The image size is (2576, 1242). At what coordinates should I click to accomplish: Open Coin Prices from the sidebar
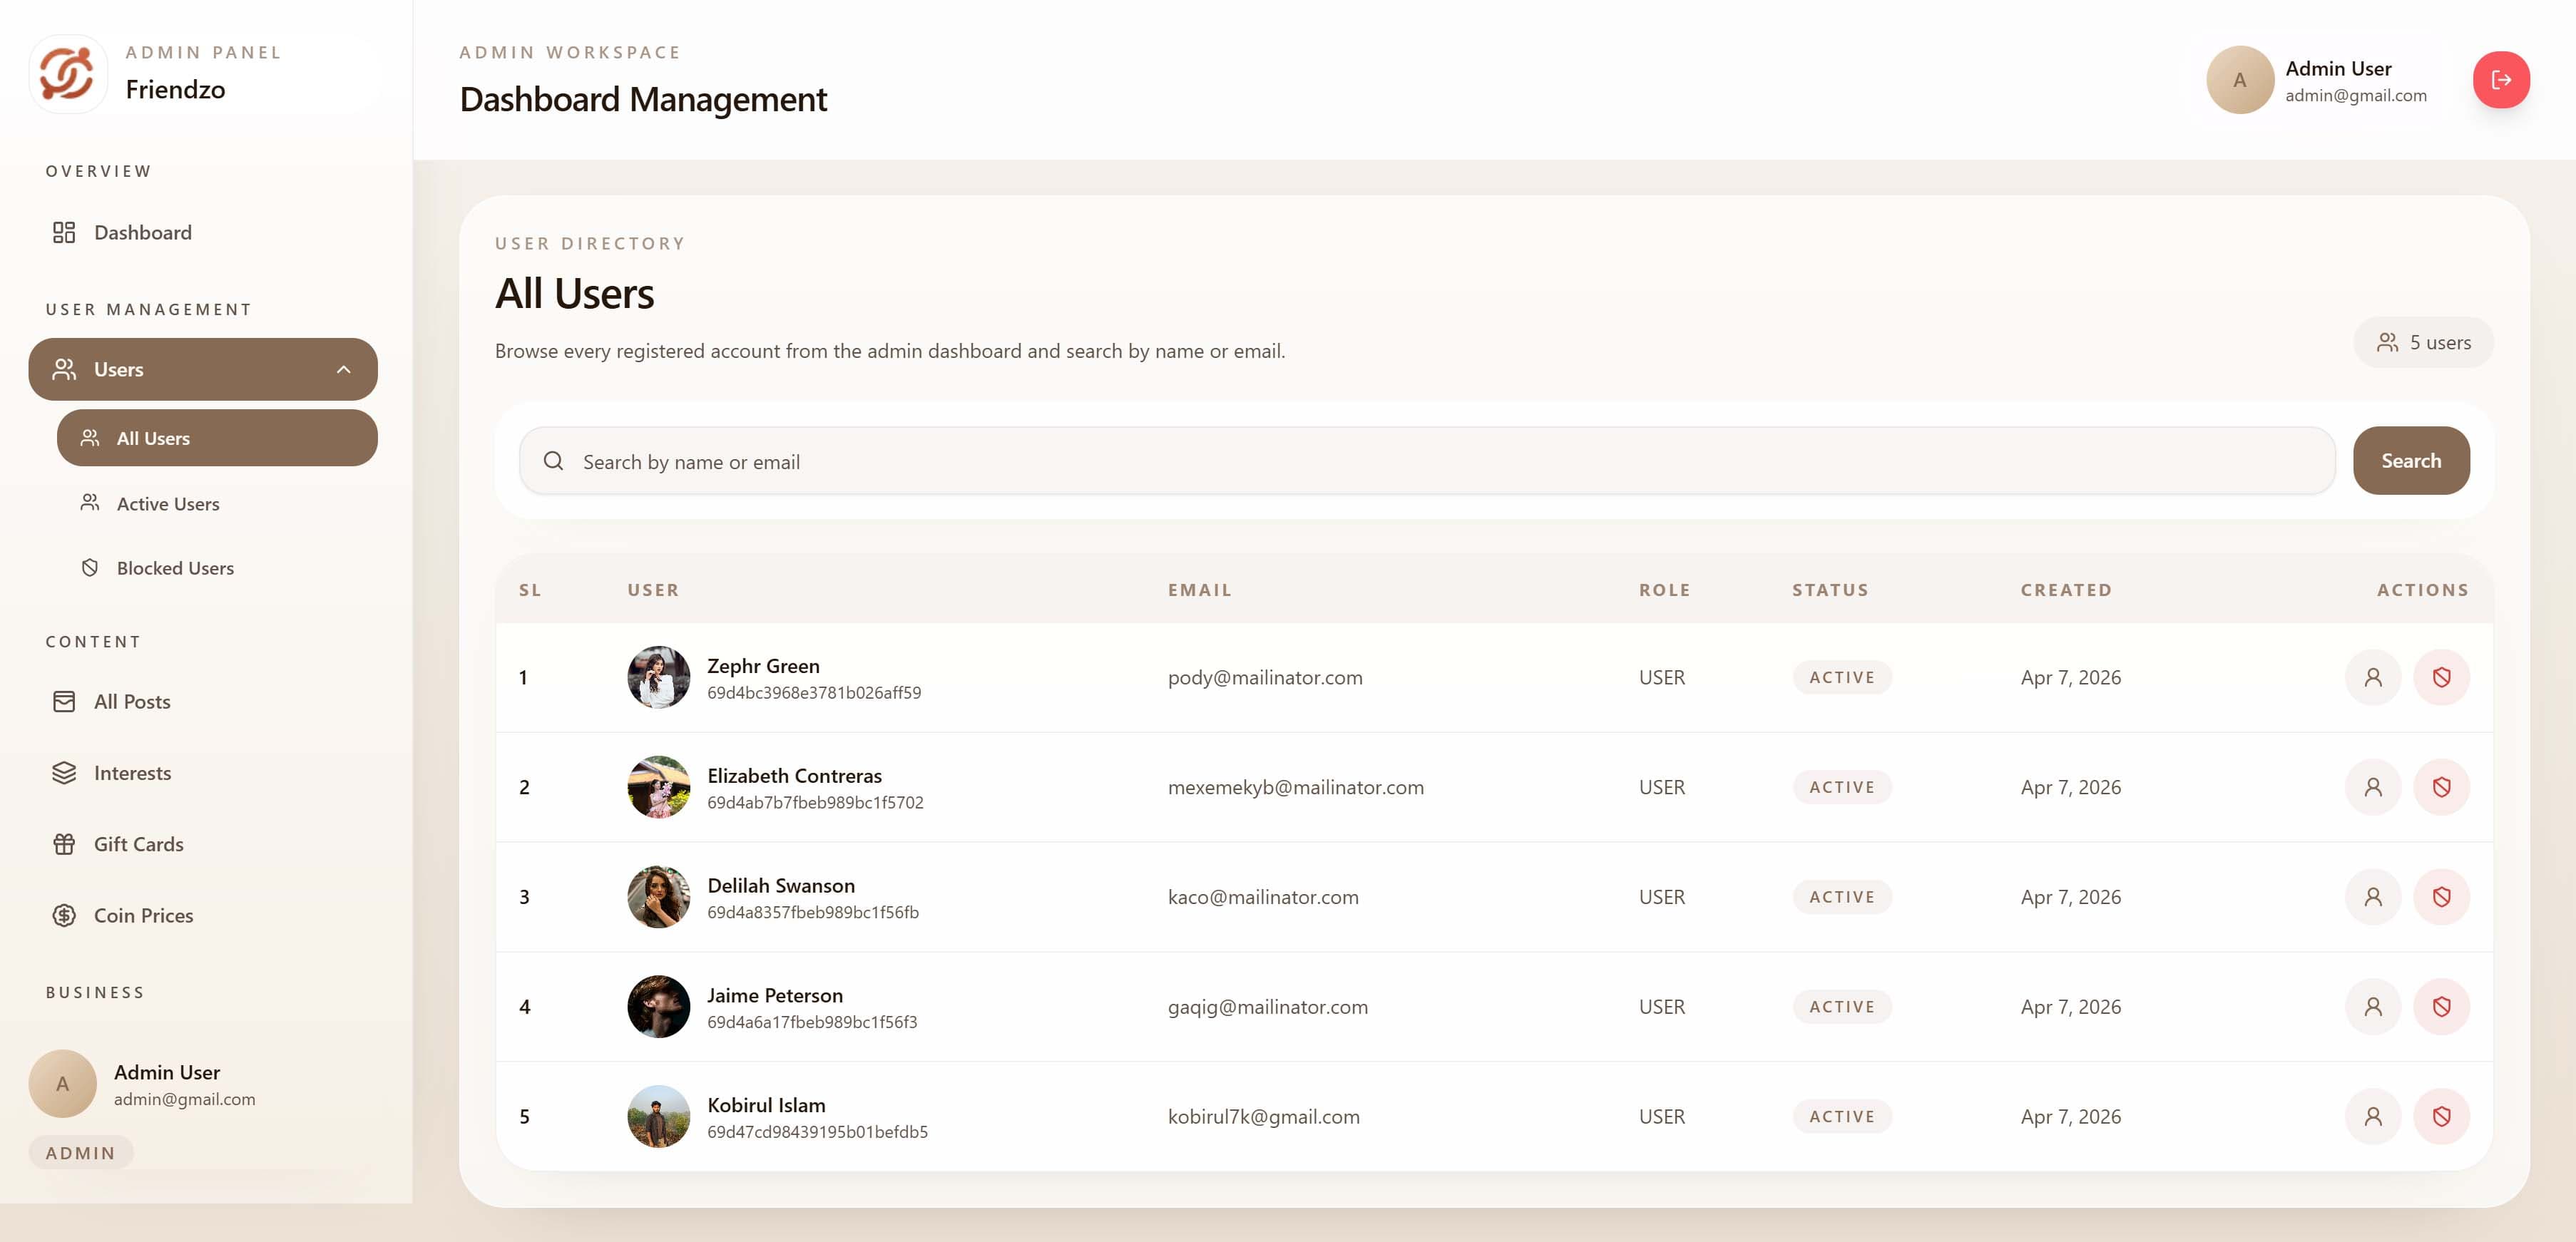(x=143, y=915)
